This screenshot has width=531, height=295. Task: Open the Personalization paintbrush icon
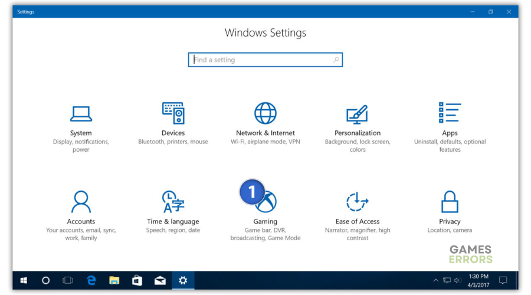tap(358, 114)
